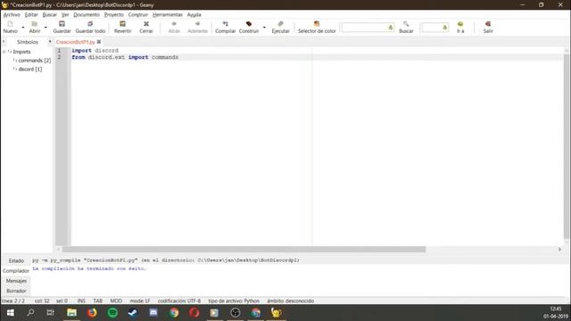Create a new file with Nuevo
The width and height of the screenshot is (571, 321).
pyautogui.click(x=10, y=28)
